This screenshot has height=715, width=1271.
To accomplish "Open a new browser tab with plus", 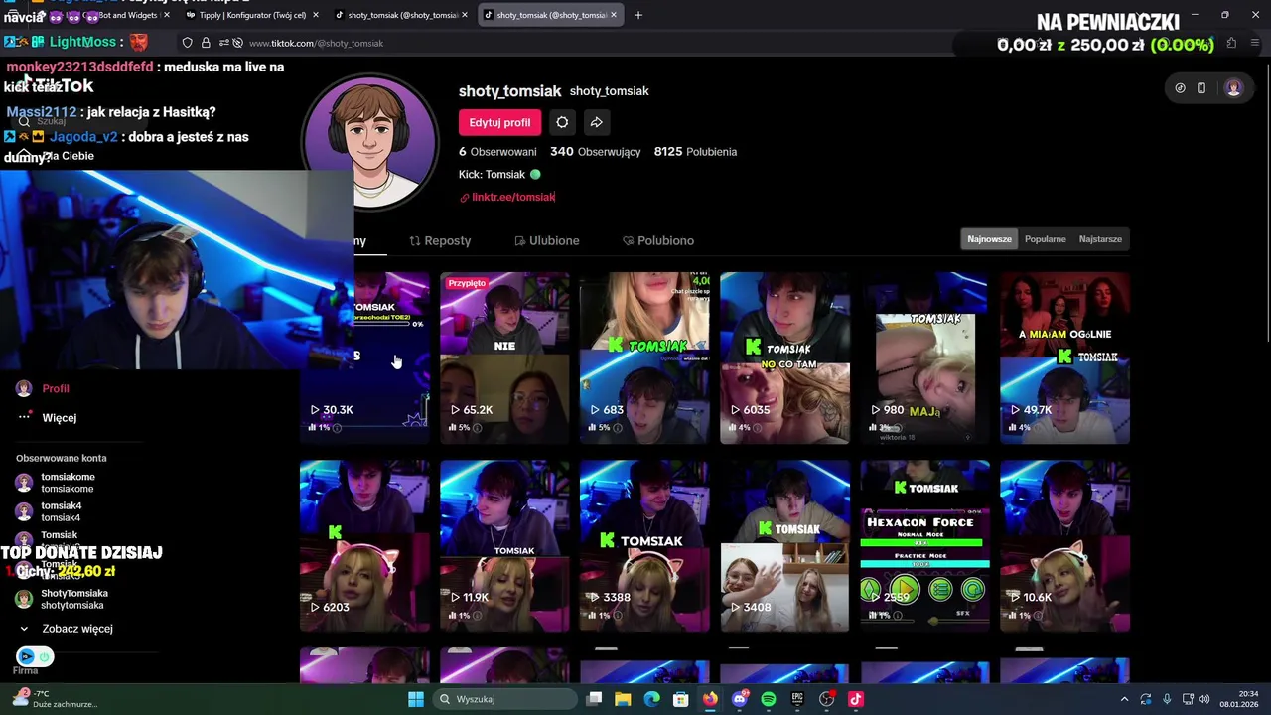I will point(637,15).
